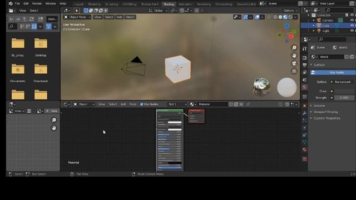Screen dimensions: 356x200
Task: Open the Object properties tab
Action: 304,106
